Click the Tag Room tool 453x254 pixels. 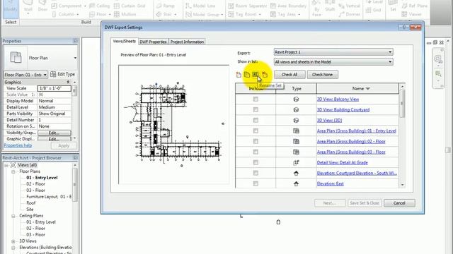(244, 14)
